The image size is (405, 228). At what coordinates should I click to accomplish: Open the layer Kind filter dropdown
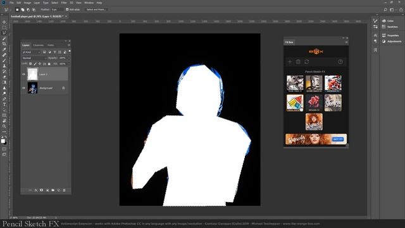point(31,52)
